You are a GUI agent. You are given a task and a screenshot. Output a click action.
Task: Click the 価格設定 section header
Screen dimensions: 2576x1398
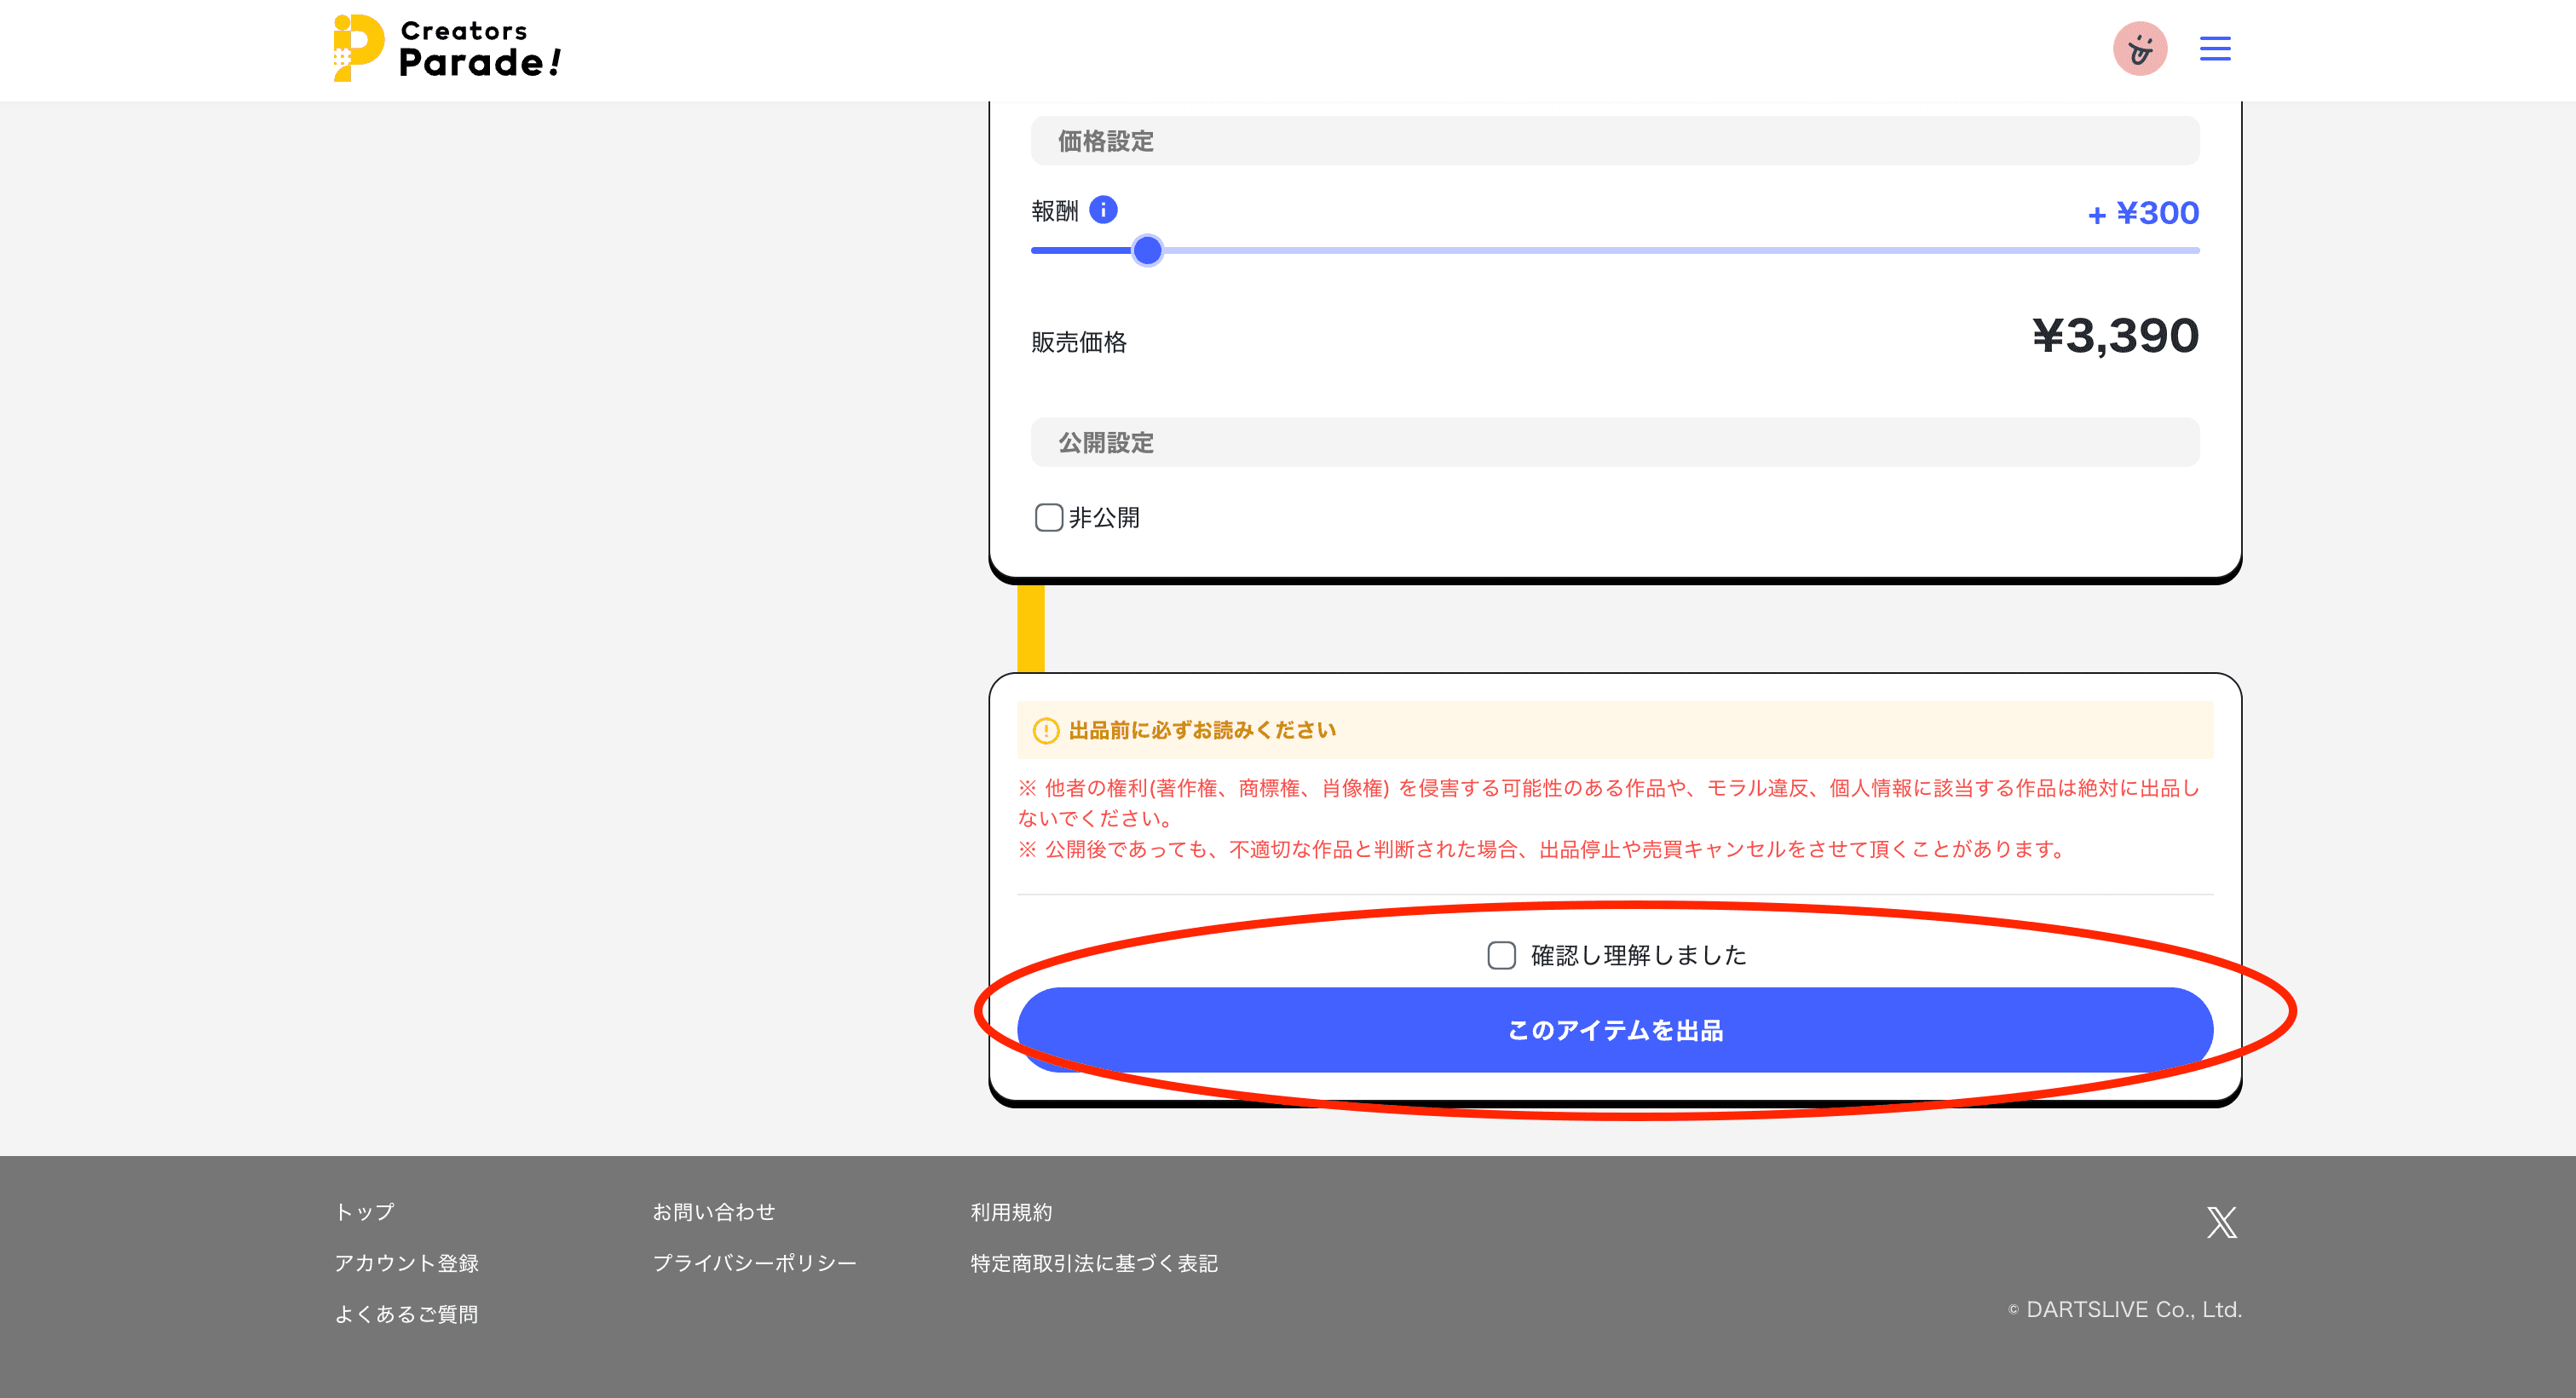[1614, 141]
